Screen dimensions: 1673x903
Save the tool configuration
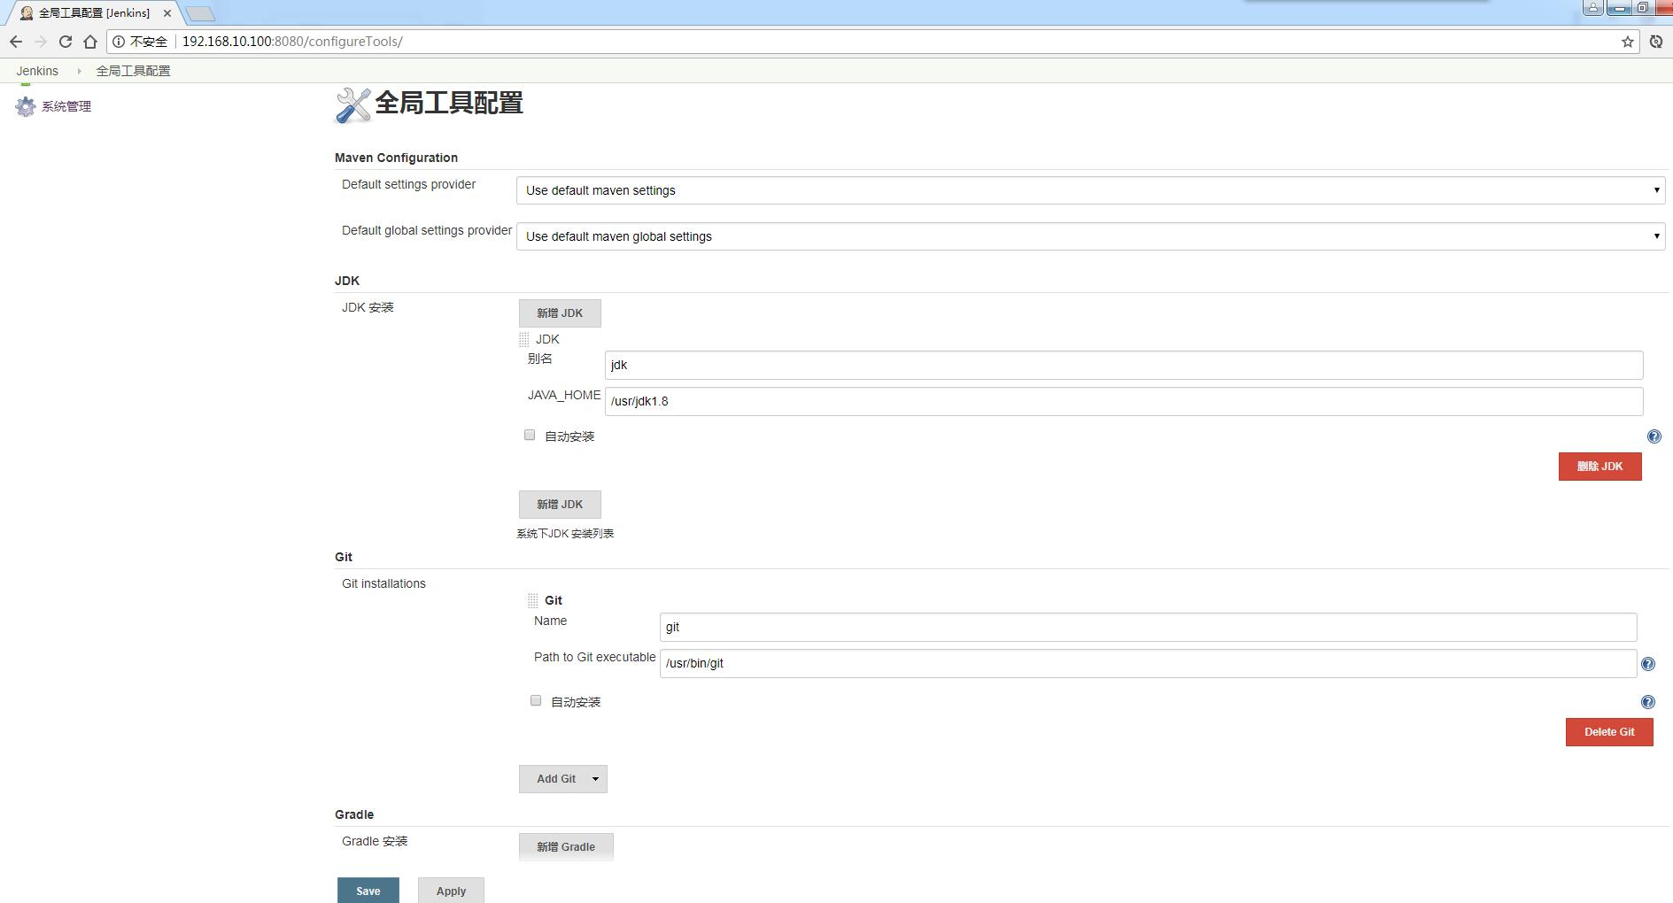point(368,891)
